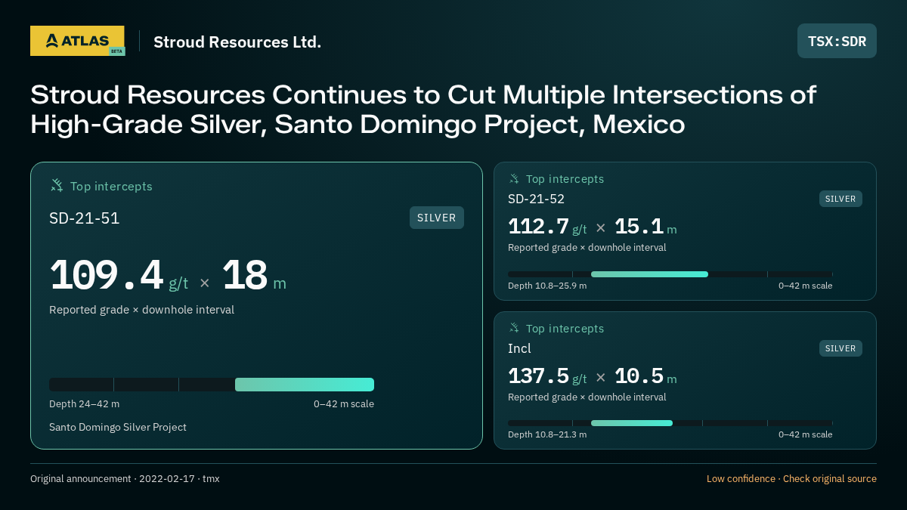Click the 137.5 g/t grade value
Image resolution: width=907 pixels, height=510 pixels.
coord(547,376)
